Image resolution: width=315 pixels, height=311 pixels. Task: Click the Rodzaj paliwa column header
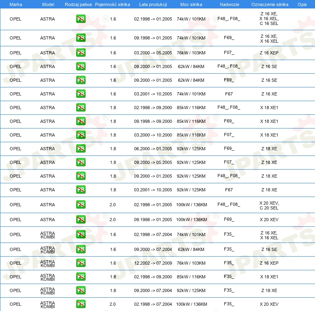tap(78, 4)
